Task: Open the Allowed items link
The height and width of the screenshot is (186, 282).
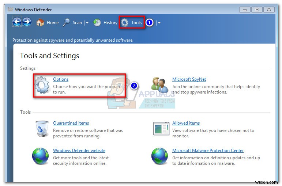Action: [x=186, y=123]
